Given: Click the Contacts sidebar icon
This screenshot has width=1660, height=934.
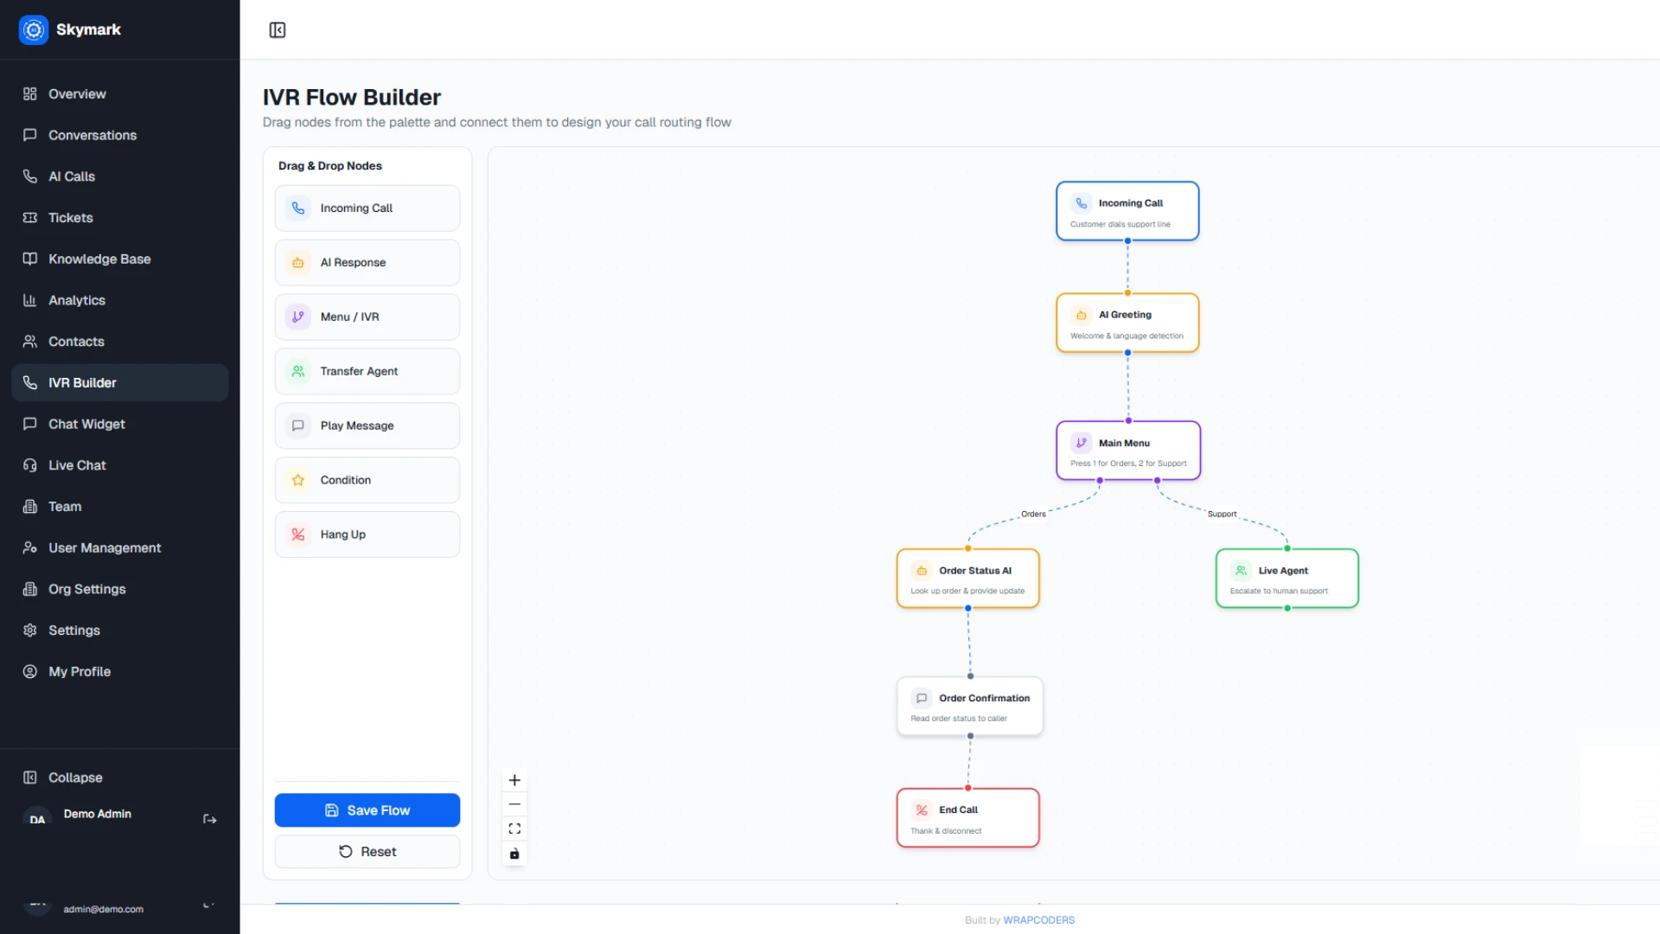Looking at the screenshot, I should pyautogui.click(x=30, y=342).
